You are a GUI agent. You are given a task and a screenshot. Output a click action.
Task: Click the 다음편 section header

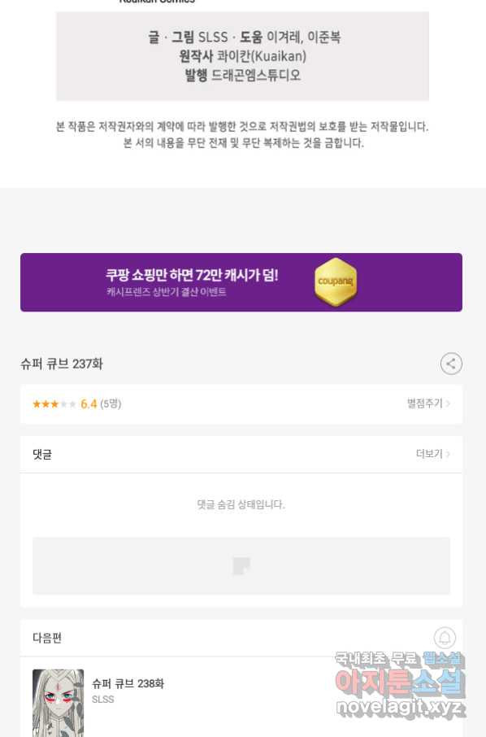[47, 638]
